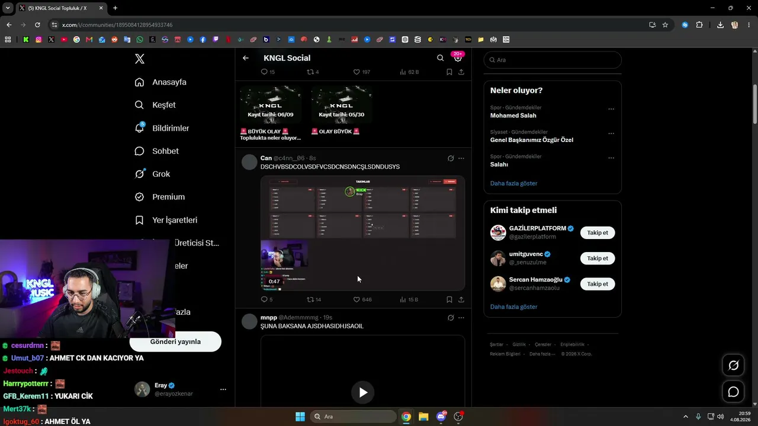Open File Explorer from the taskbar
This screenshot has height=426, width=758.
423,417
